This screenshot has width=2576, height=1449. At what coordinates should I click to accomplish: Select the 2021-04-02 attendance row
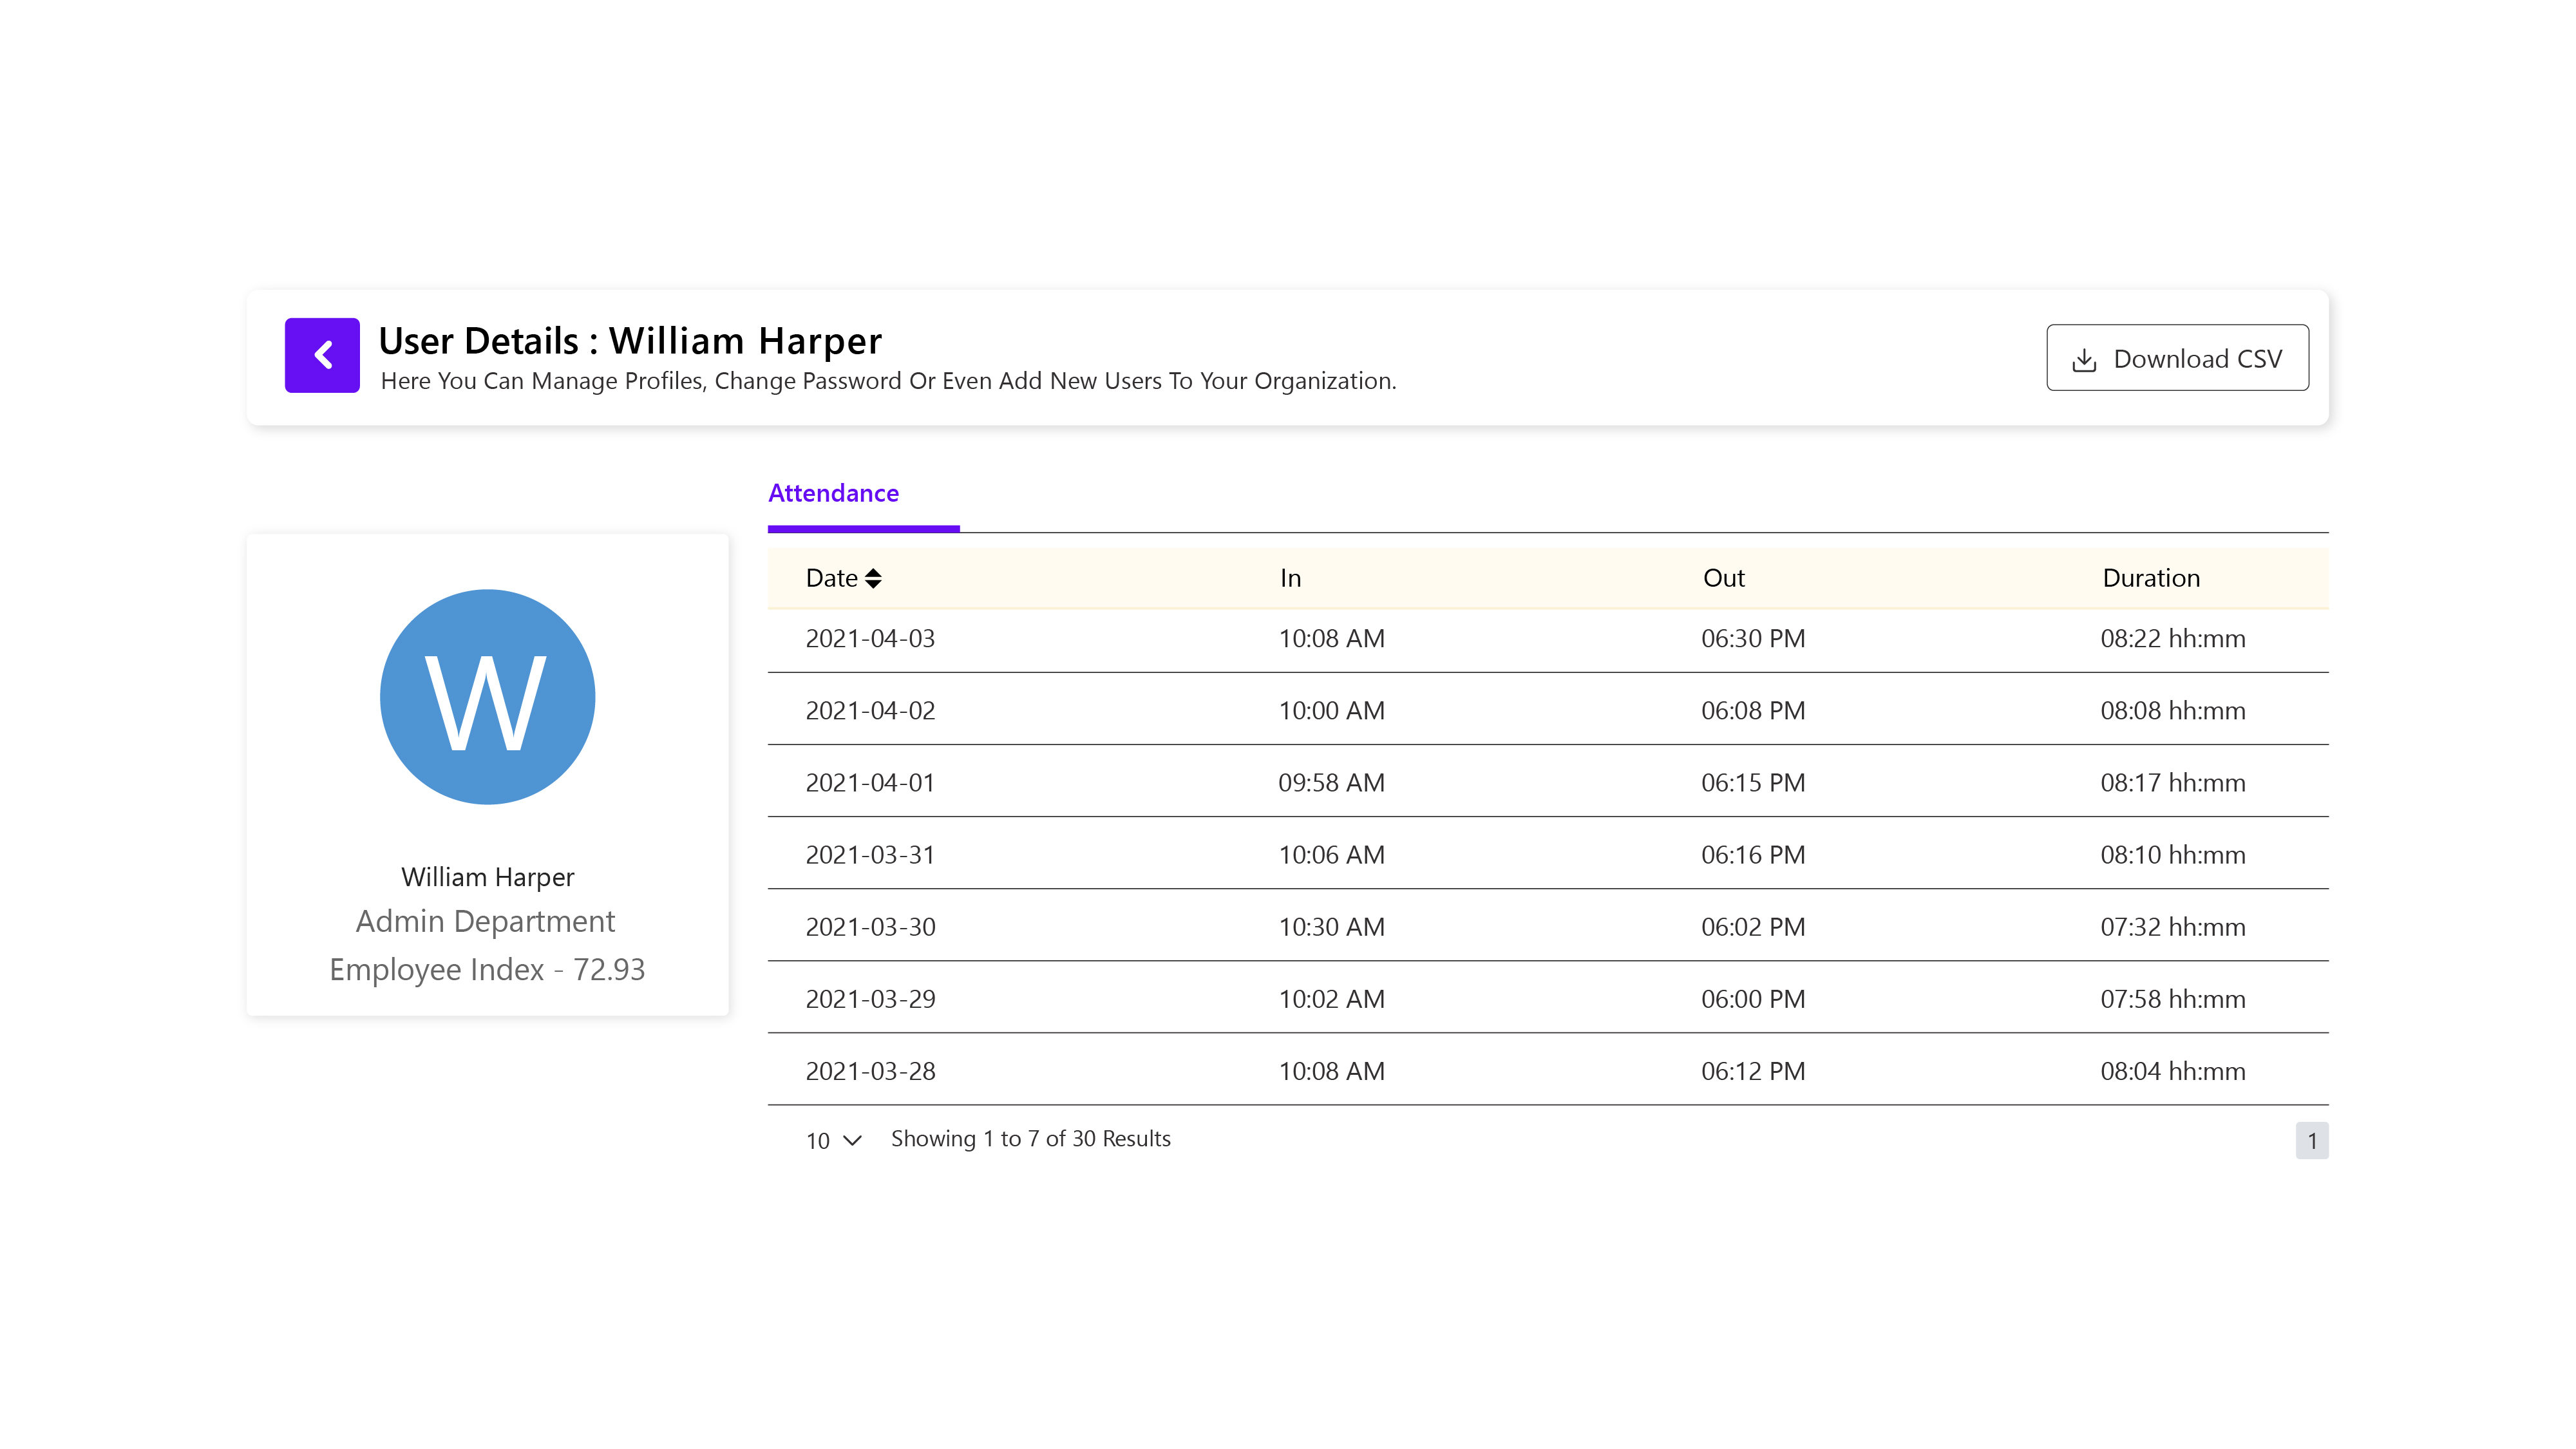tap(1547, 710)
